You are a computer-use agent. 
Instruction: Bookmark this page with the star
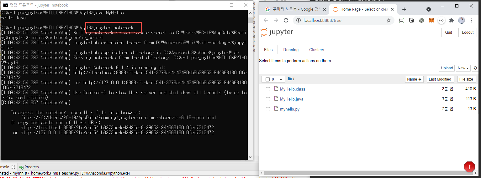coord(389,20)
